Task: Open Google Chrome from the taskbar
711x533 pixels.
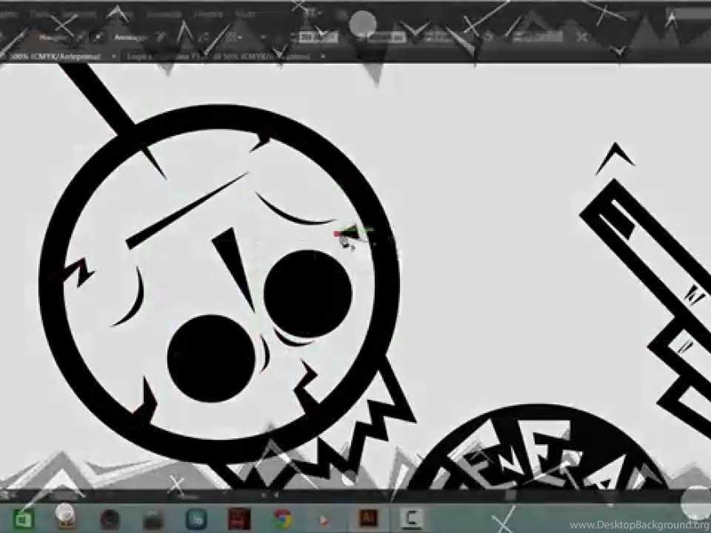Action: (x=283, y=519)
